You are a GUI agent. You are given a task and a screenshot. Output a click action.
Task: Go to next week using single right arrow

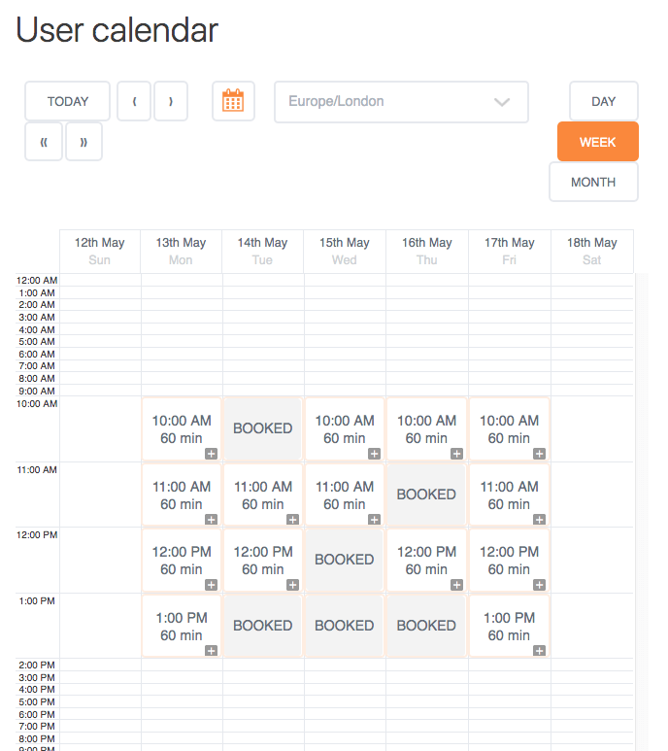[171, 101]
